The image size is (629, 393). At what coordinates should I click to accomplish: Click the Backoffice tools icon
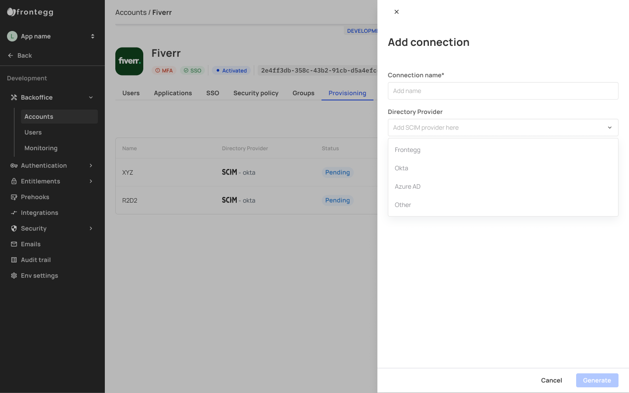click(x=14, y=97)
